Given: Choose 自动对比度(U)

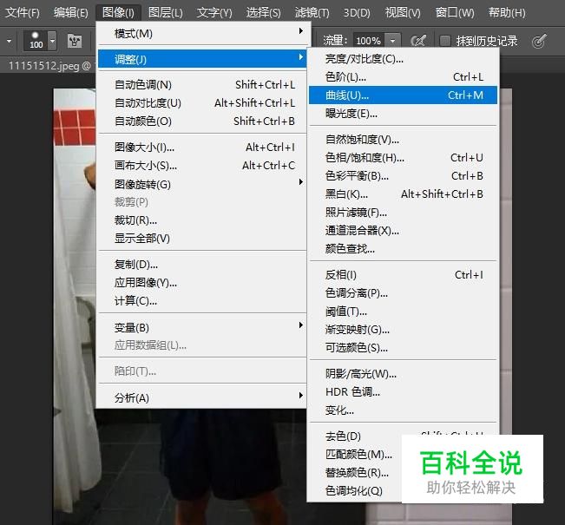Looking at the screenshot, I should [201, 103].
